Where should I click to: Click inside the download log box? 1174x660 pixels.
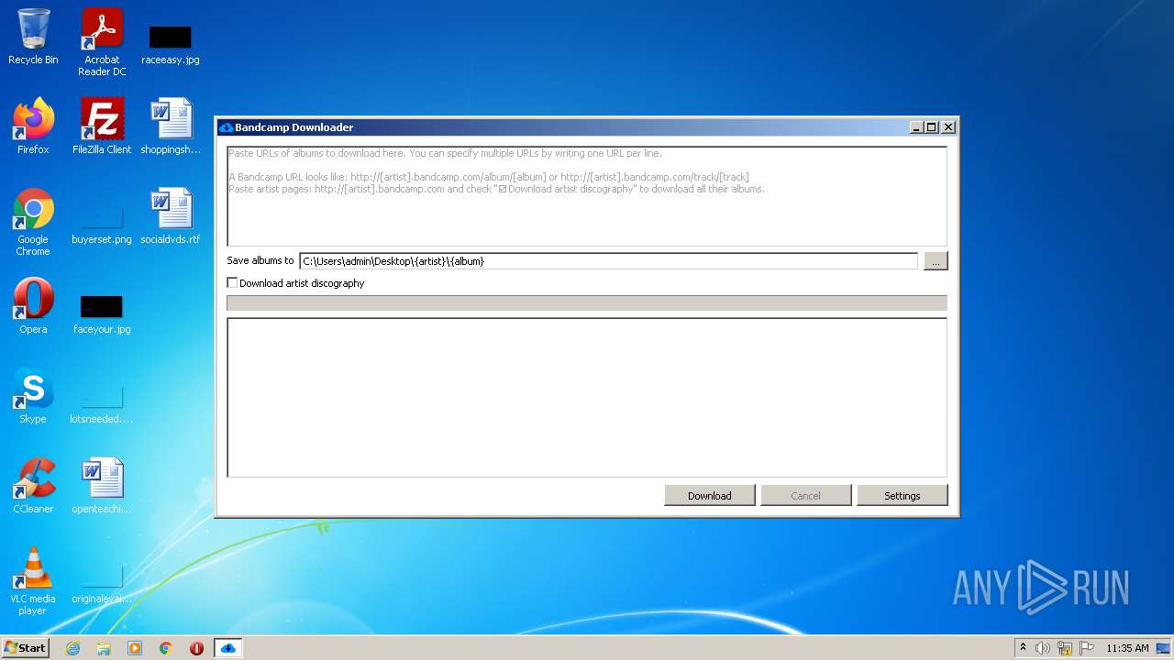pos(587,398)
